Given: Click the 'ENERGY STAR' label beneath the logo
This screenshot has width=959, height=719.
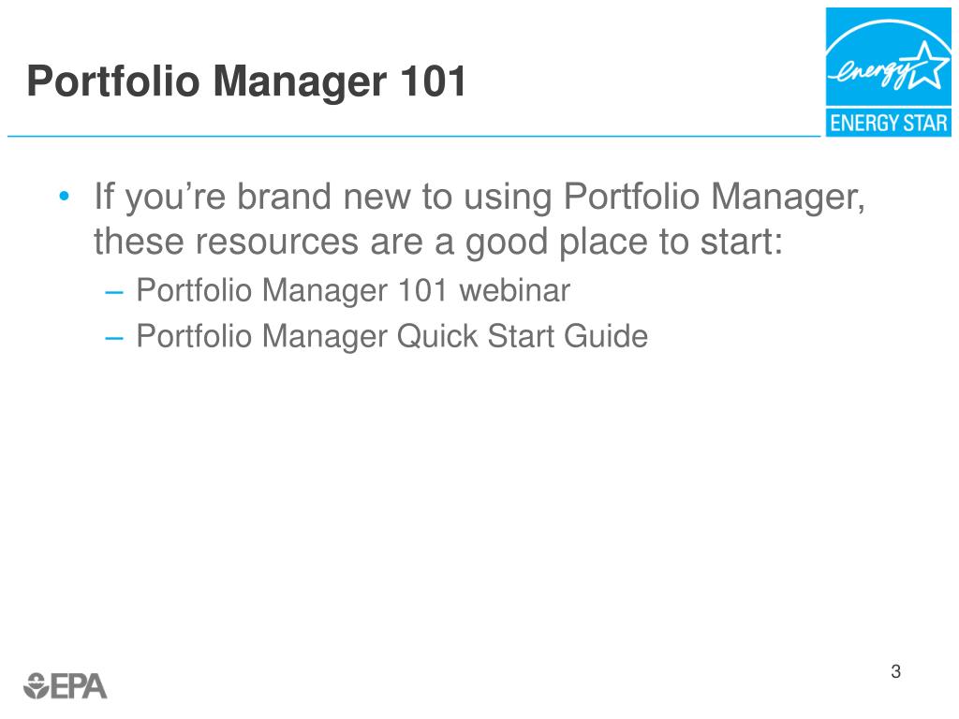Looking at the screenshot, I should tap(889, 125).
